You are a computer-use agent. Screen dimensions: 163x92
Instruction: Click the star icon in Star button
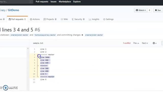[x=156, y=10]
